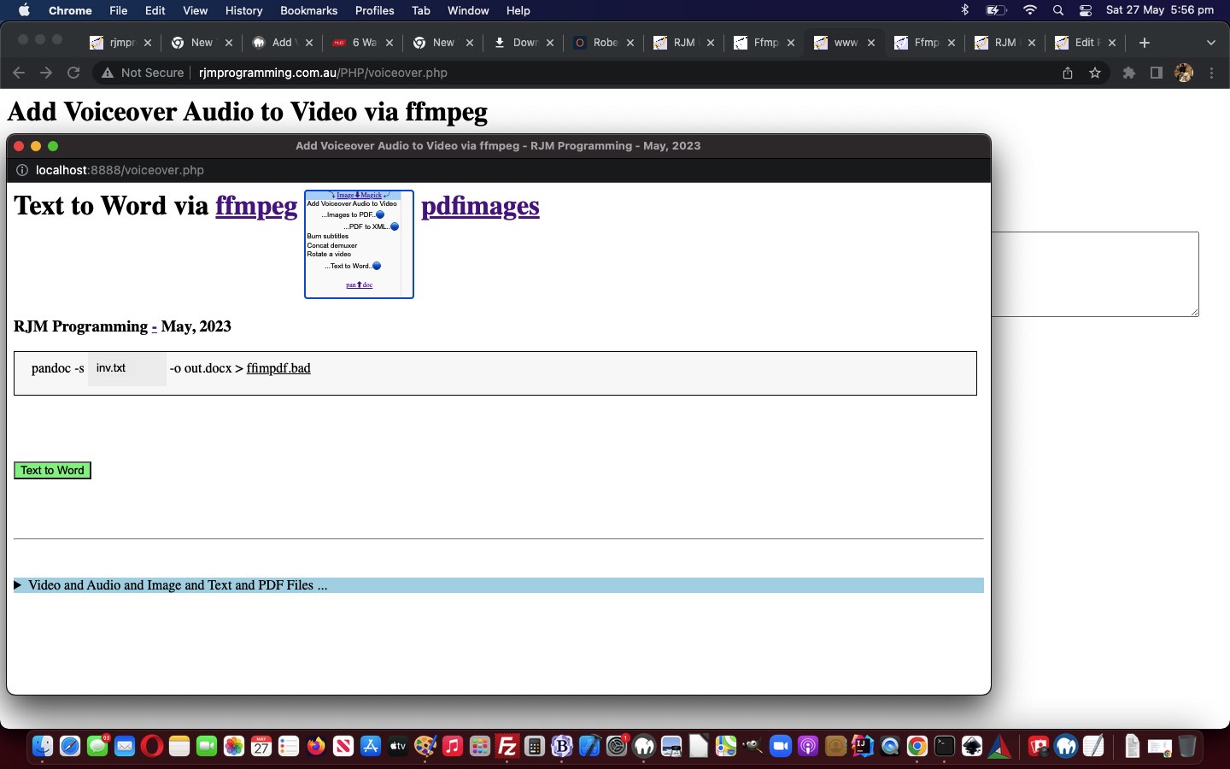This screenshot has width=1230, height=769.
Task: Select the Add Voiceover Audio to Video option
Action: (352, 203)
